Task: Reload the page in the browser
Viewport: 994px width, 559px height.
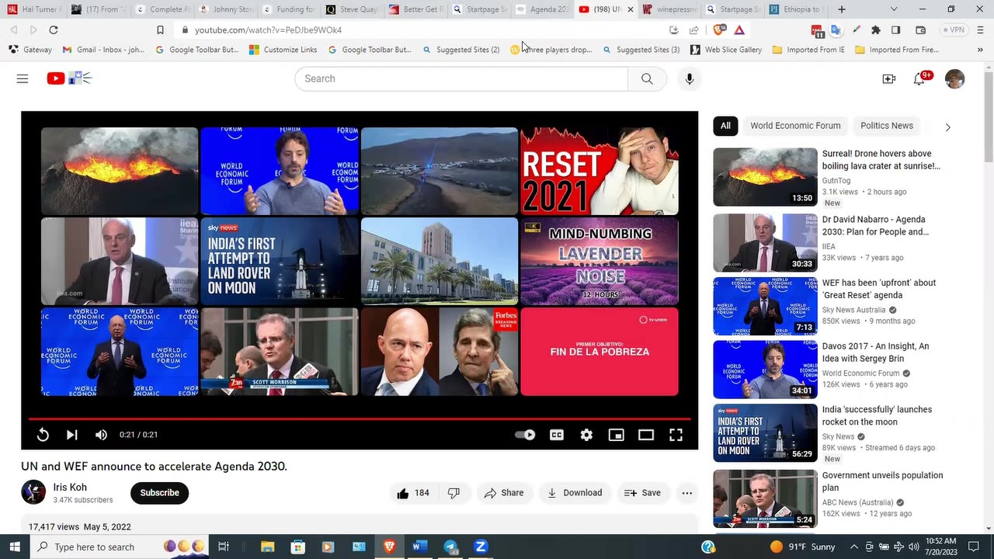Action: (53, 30)
